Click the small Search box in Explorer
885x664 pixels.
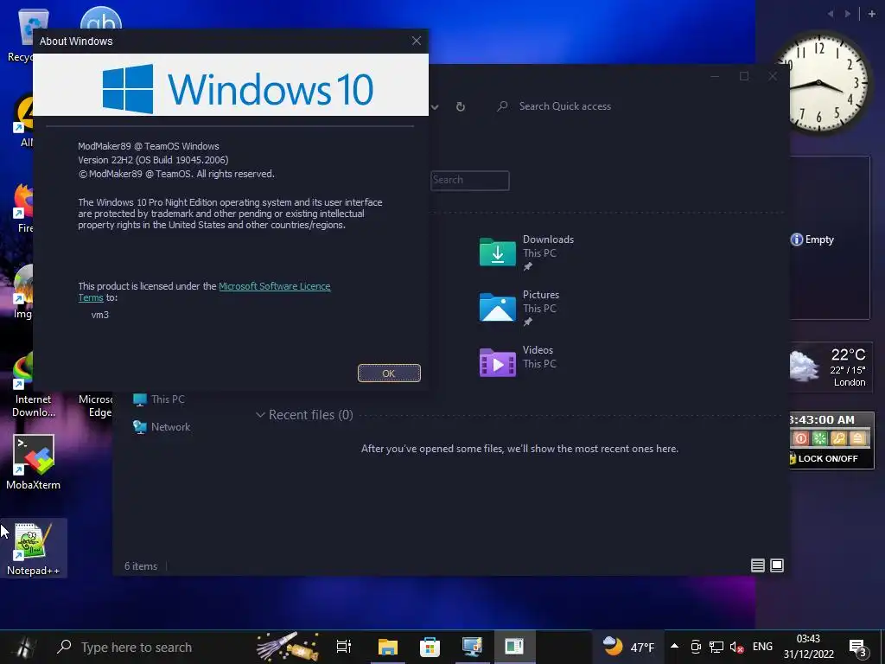[469, 180]
